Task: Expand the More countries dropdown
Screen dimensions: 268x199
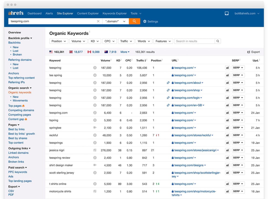Action: (x=125, y=52)
